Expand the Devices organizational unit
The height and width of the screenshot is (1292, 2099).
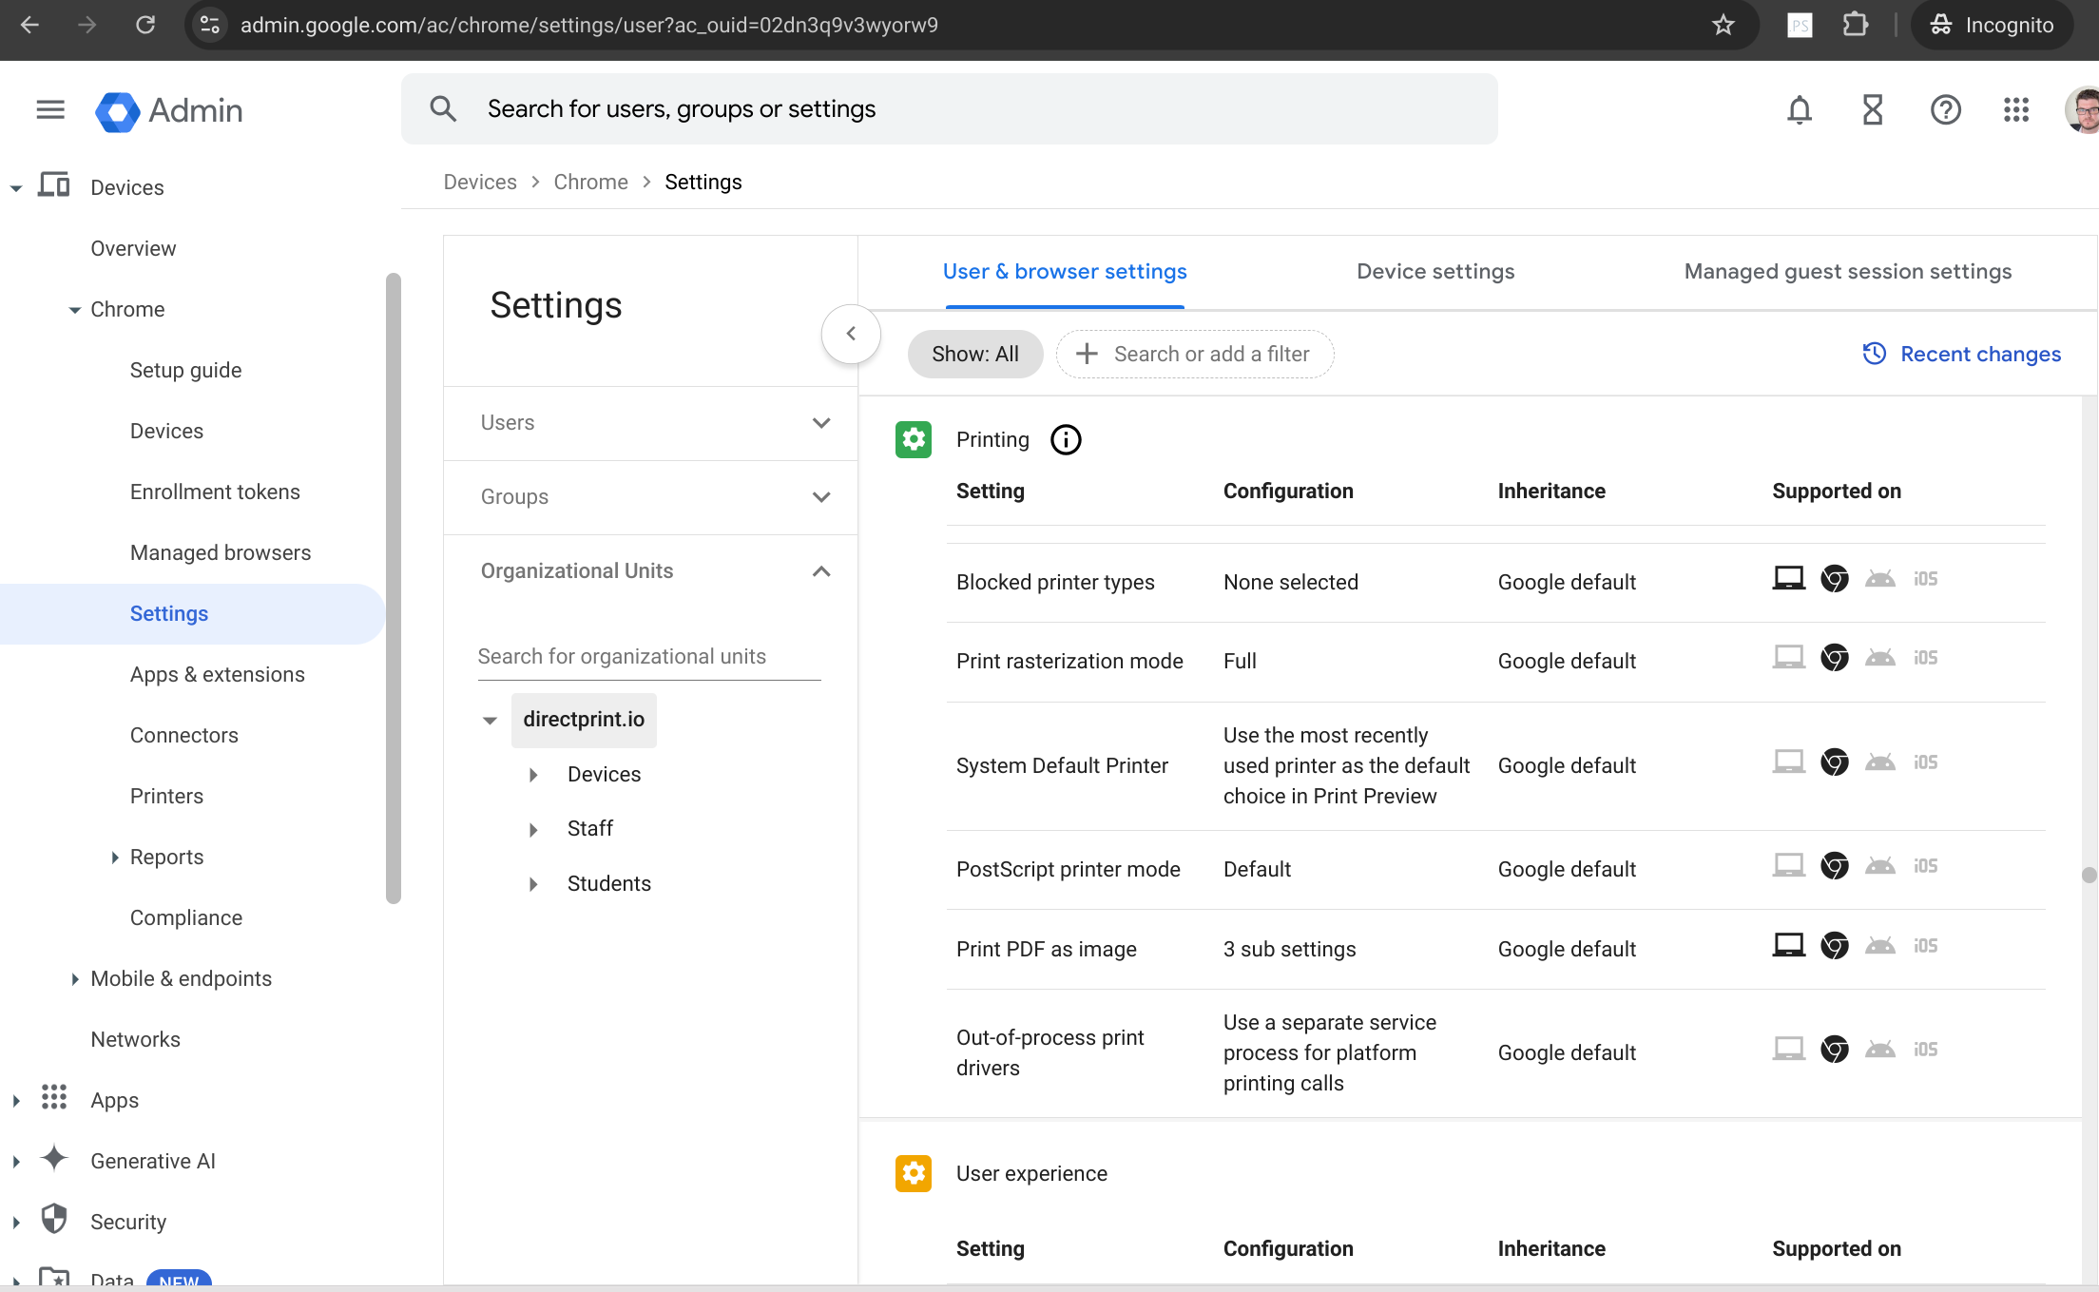533,775
